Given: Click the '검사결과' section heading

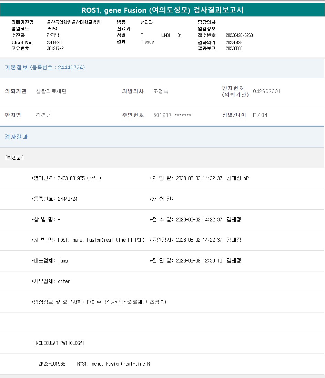Looking at the screenshot, I should (16, 137).
